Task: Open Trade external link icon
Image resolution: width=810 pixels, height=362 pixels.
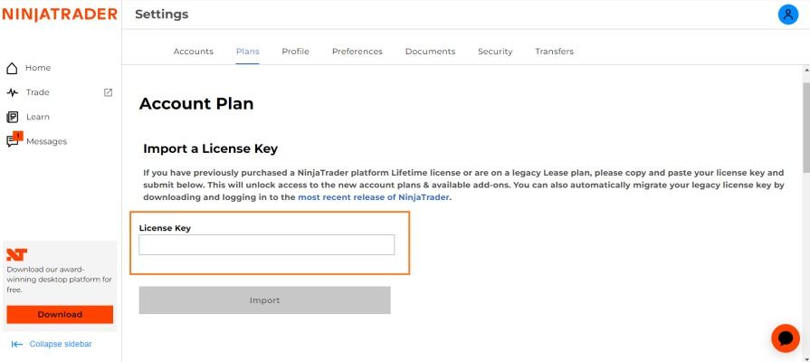Action: 108,92
